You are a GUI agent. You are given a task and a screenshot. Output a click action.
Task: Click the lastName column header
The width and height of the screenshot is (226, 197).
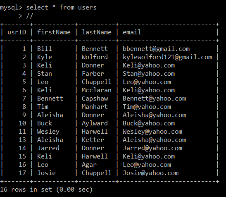[x=97, y=32]
